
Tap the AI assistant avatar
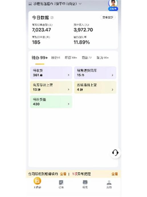(x=113, y=5)
